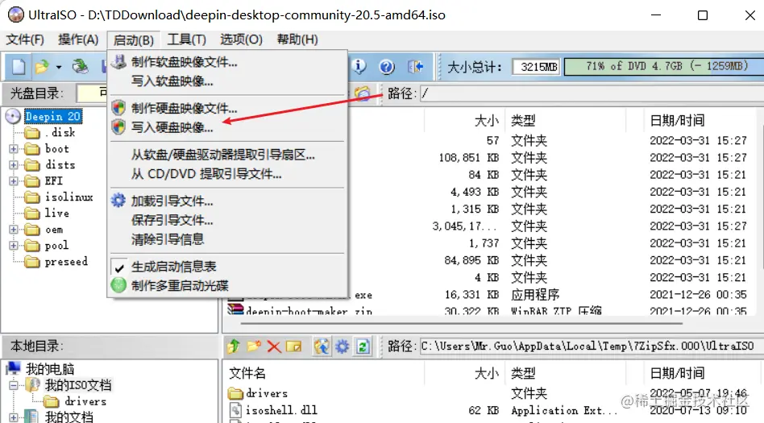Viewport: 764px width, 423px height.
Task: Expand the boot folder tree node
Action: click(14, 148)
